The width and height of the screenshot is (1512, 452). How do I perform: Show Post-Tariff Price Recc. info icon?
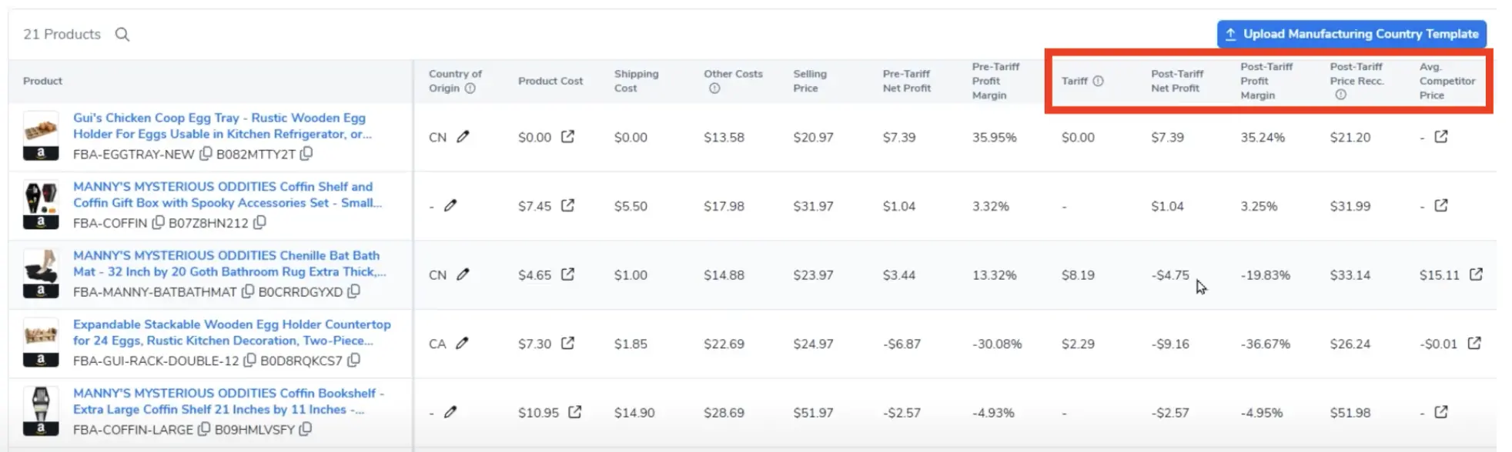pos(1341,95)
